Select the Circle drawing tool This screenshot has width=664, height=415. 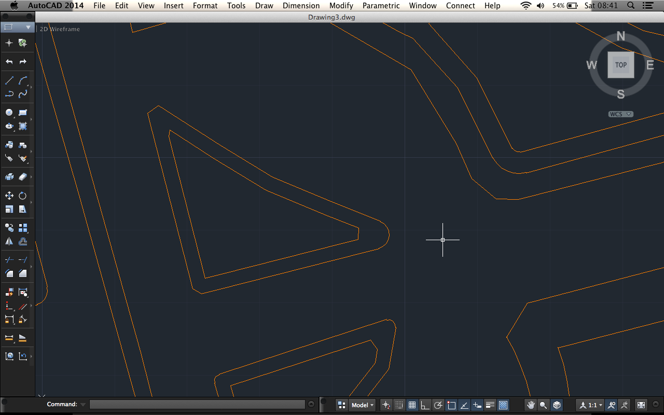pos(9,113)
